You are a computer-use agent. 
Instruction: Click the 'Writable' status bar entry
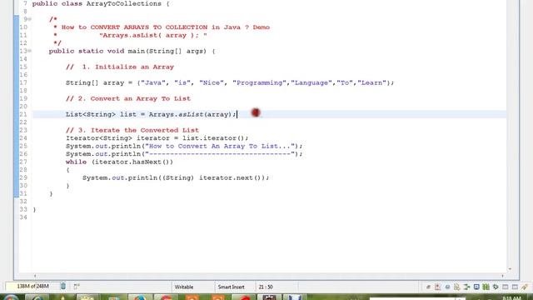coord(184,287)
